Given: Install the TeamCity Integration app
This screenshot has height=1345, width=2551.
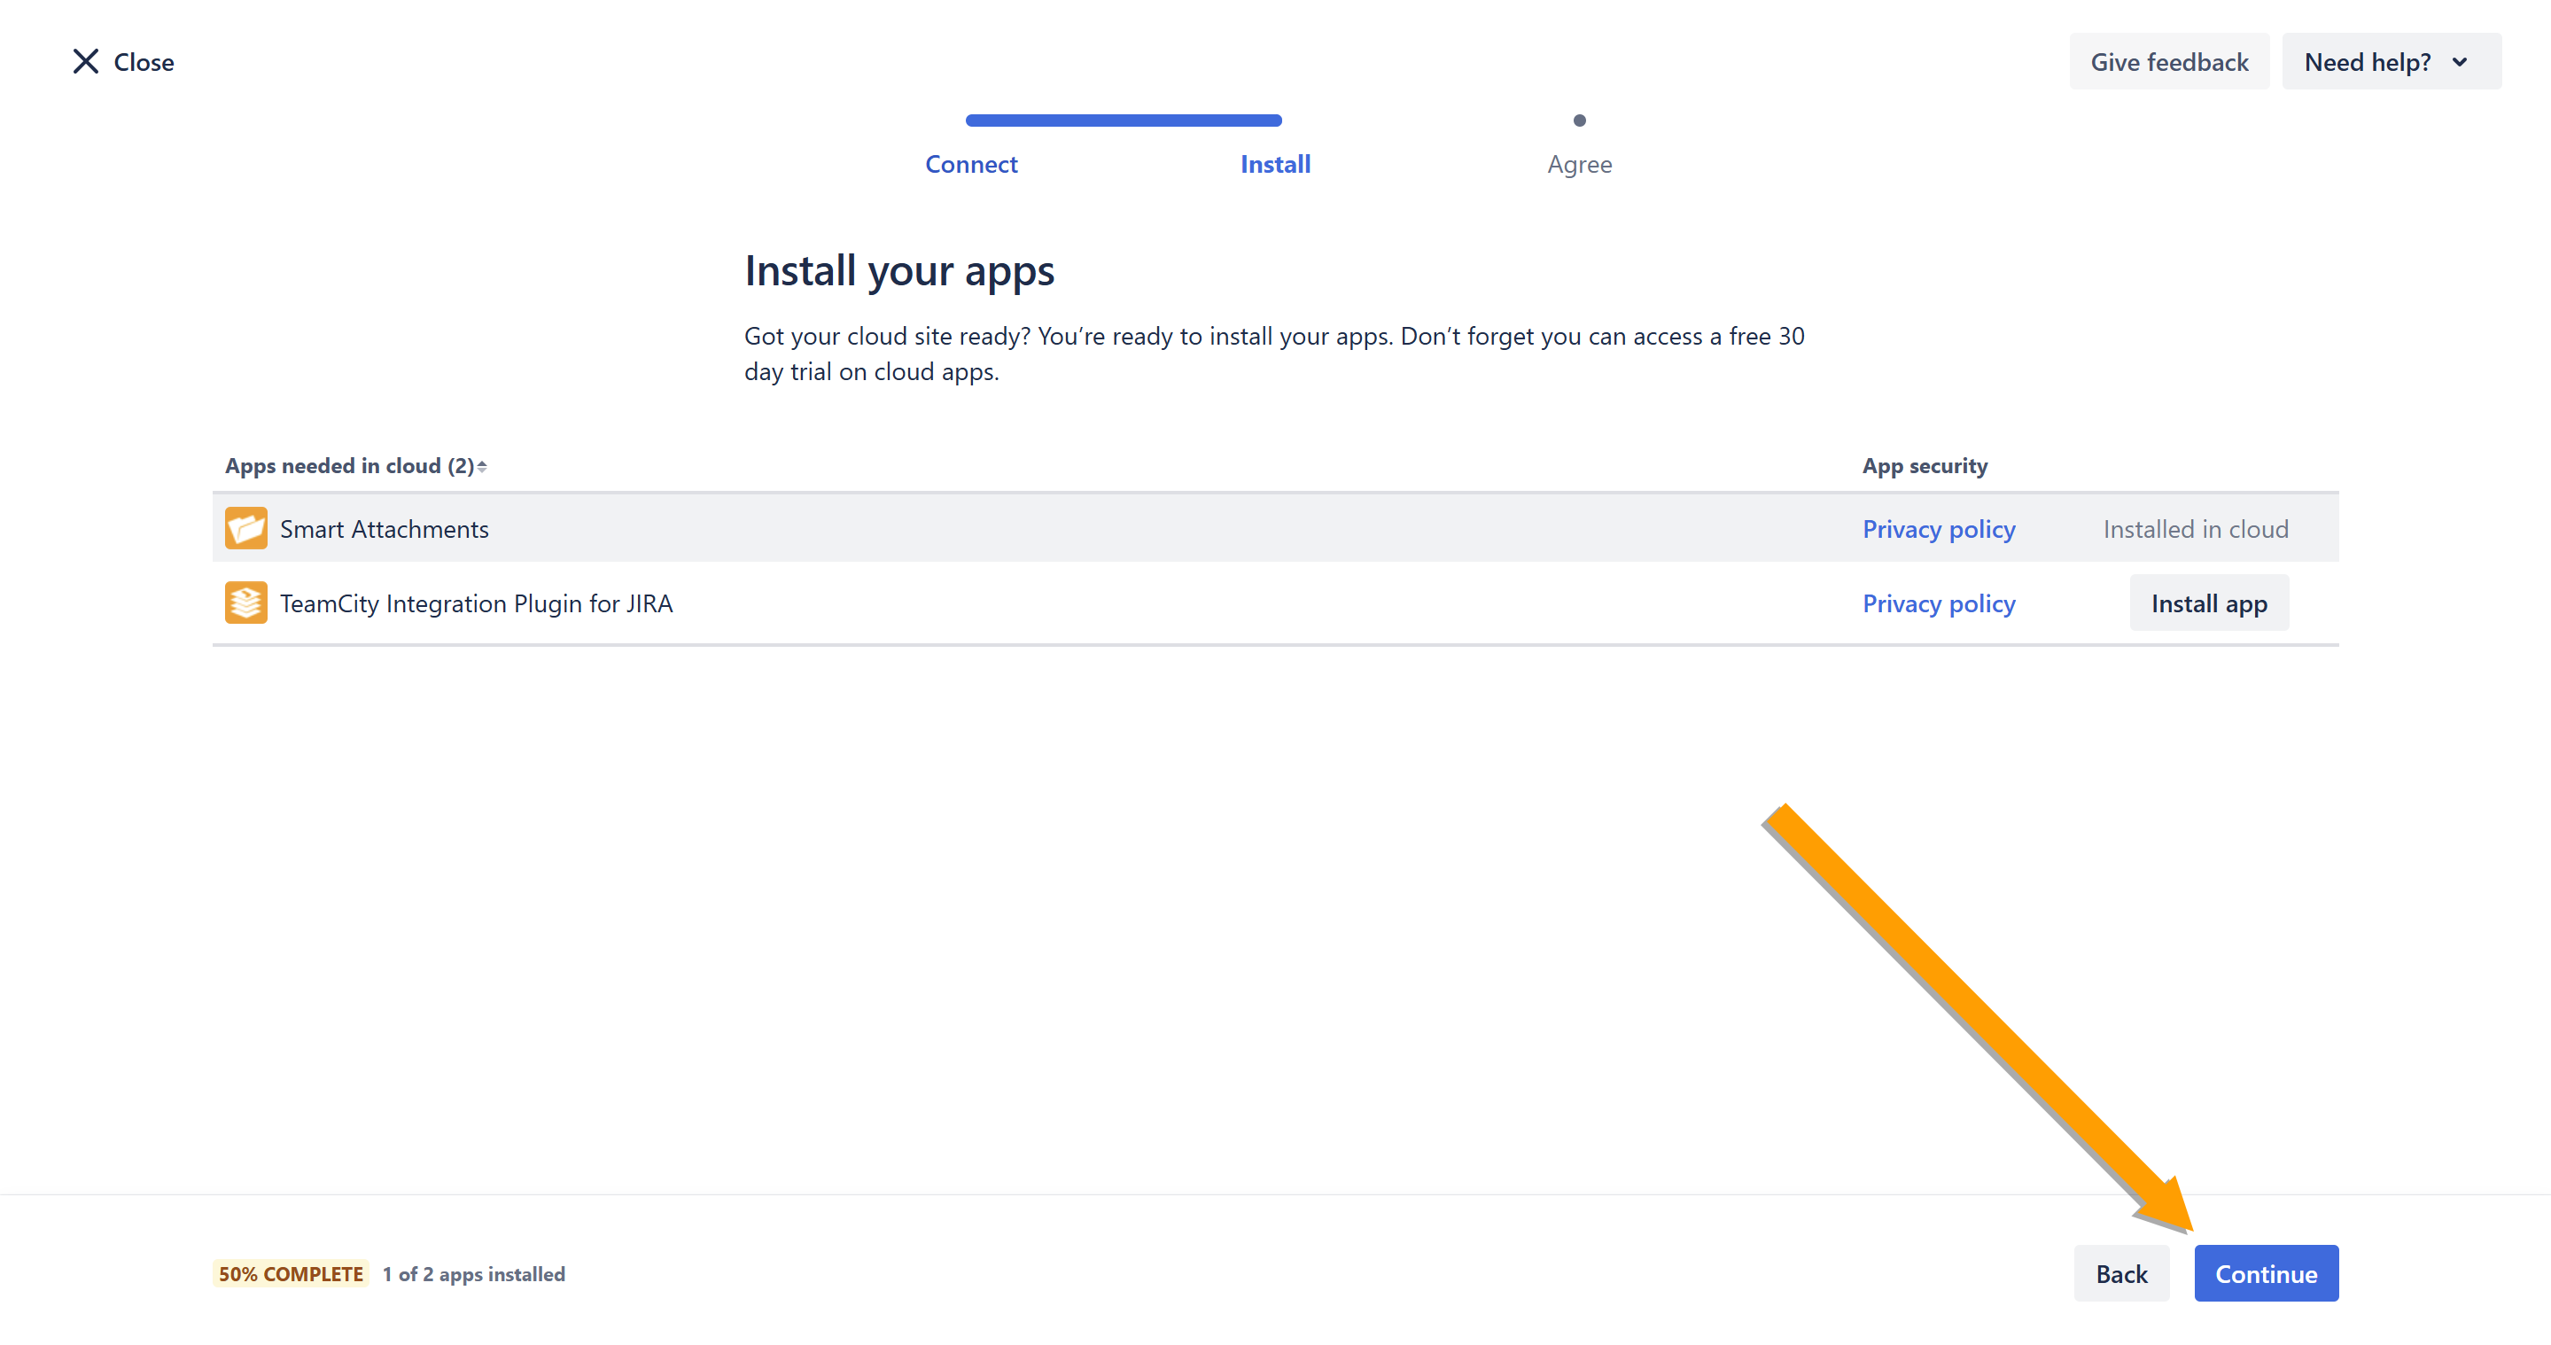Looking at the screenshot, I should click(2208, 603).
